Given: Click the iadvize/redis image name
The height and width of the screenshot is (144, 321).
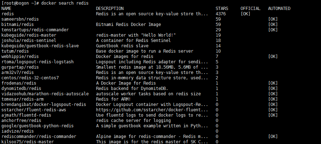Looking at the screenshot, I should (x=17, y=131).
